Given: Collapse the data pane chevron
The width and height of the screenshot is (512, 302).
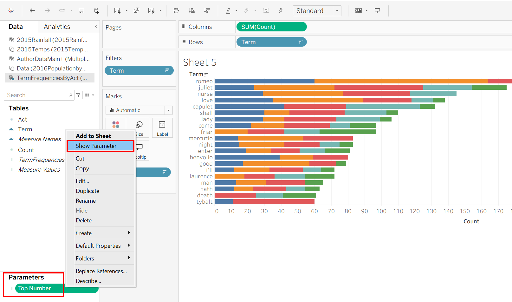Looking at the screenshot, I should click(x=96, y=27).
